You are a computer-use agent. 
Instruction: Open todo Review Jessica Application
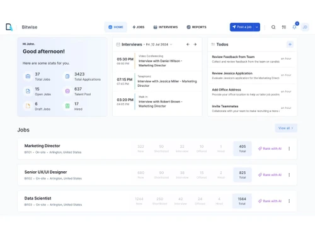(x=252, y=76)
